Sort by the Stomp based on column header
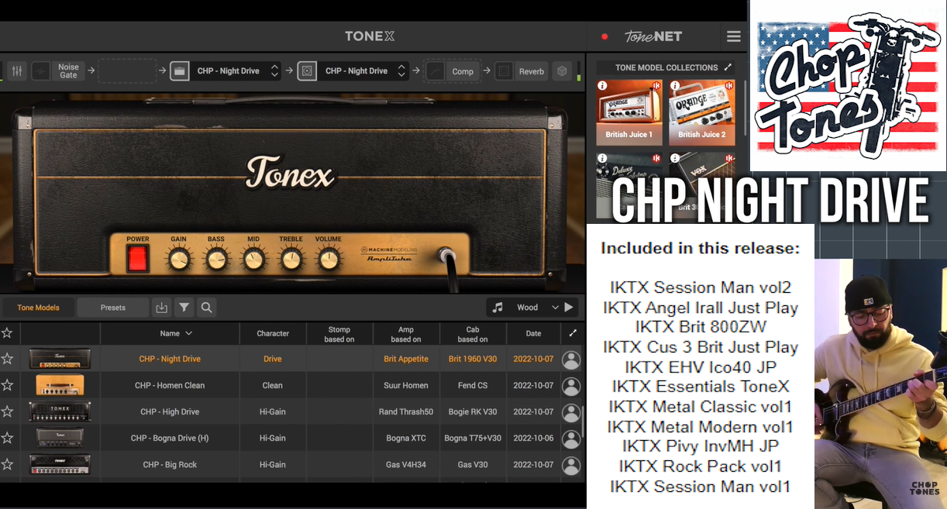This screenshot has height=509, width=947. pyautogui.click(x=339, y=334)
